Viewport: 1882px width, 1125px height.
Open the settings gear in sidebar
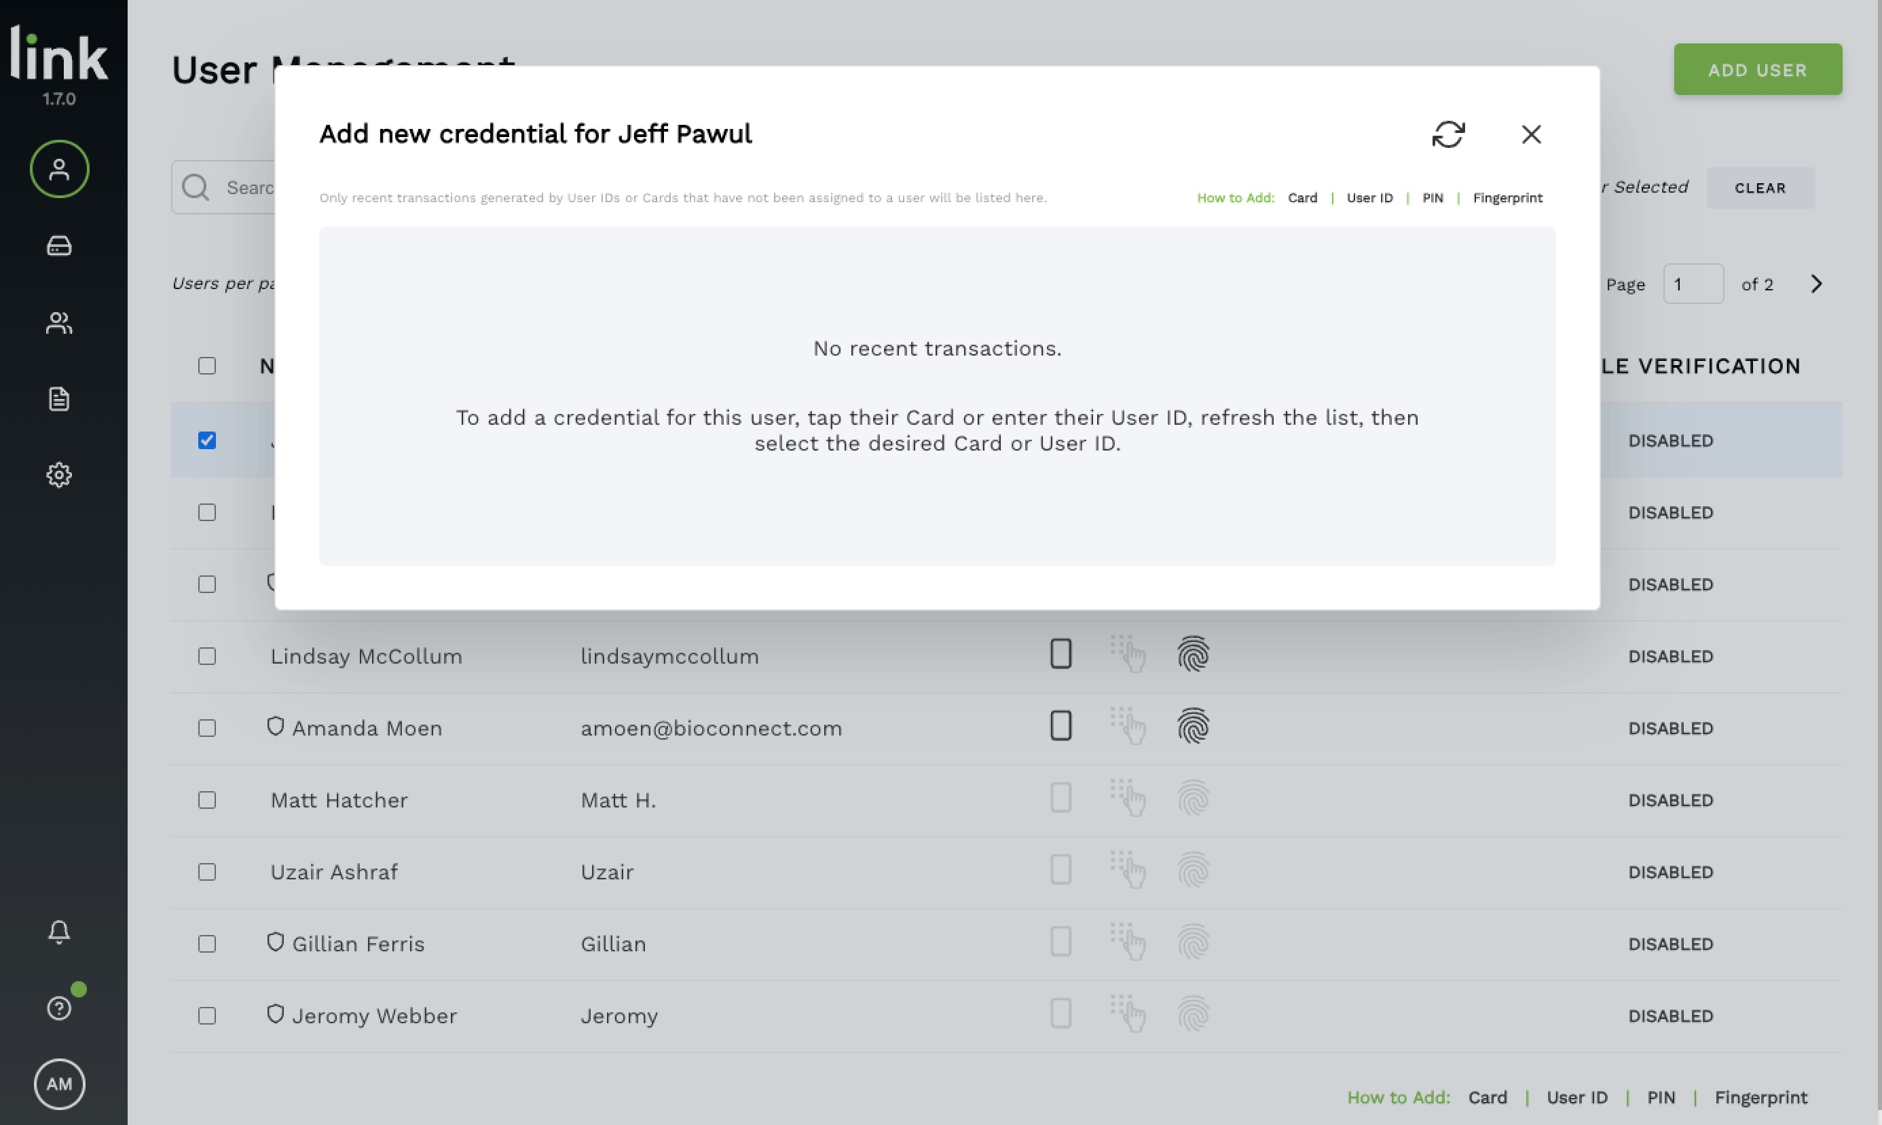coord(59,476)
